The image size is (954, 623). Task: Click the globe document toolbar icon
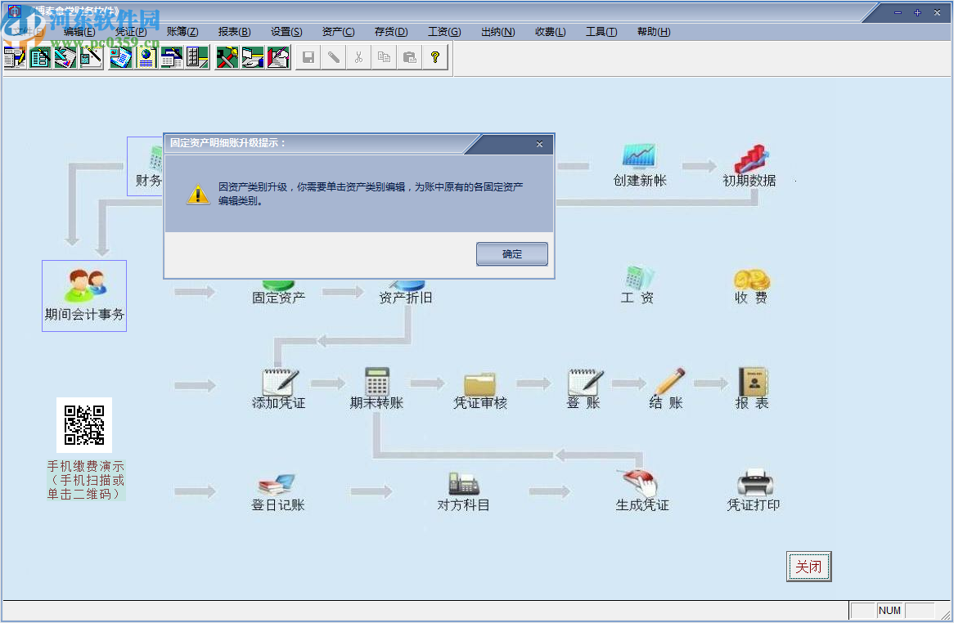point(146,58)
